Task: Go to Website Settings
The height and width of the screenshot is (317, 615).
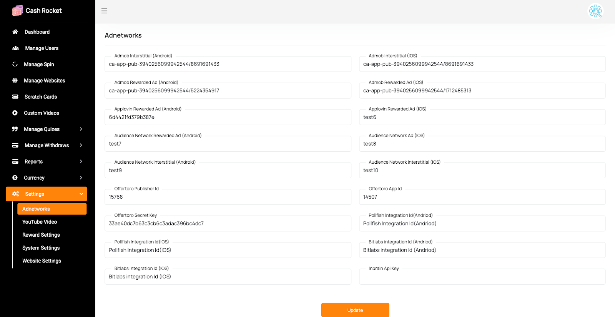Action: (42, 261)
